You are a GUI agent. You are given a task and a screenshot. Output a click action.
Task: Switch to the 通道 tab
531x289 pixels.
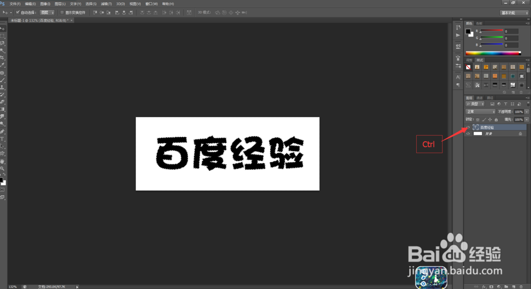click(479, 98)
